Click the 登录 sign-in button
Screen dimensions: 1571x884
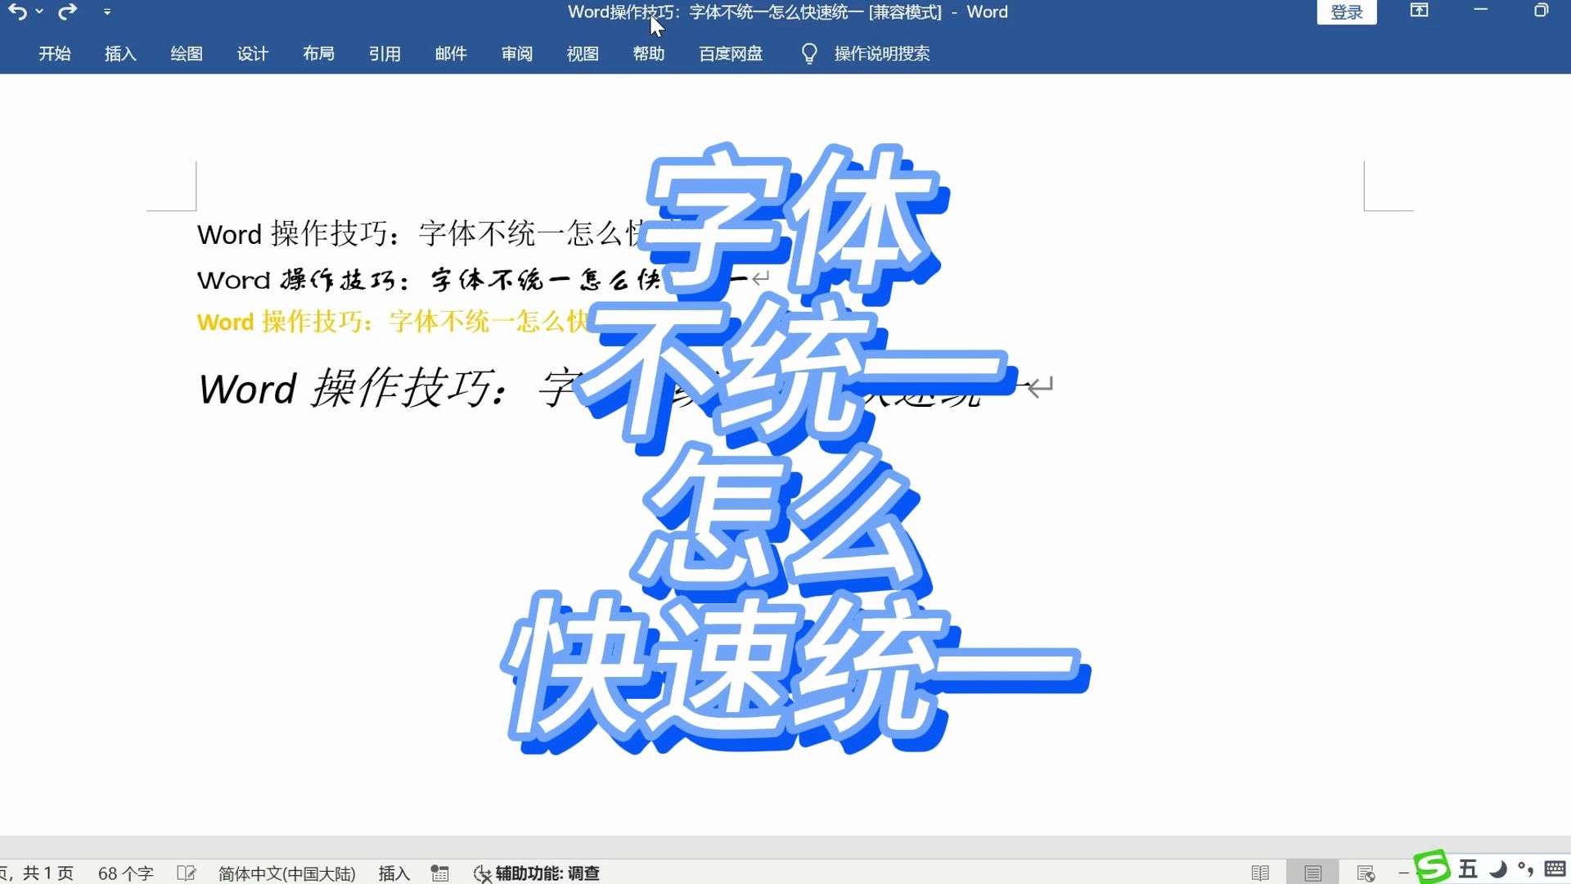[1347, 12]
